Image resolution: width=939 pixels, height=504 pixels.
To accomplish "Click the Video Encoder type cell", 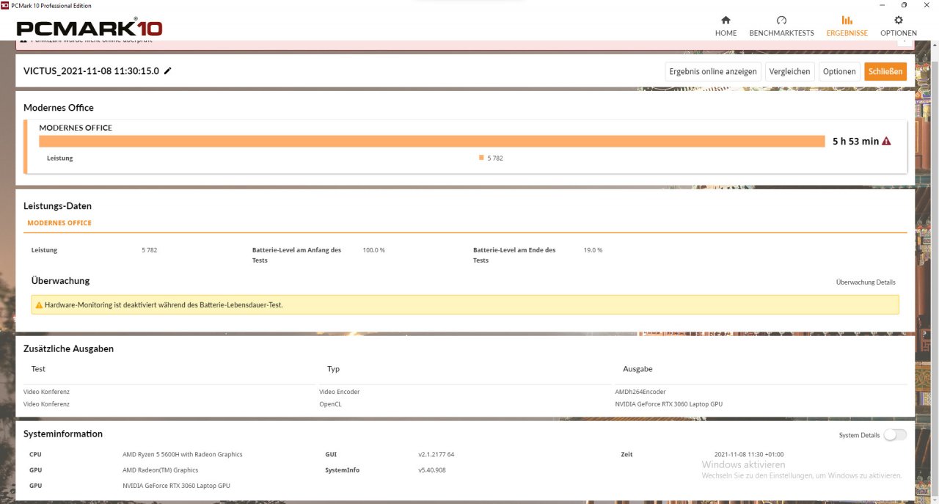I will pos(339,392).
